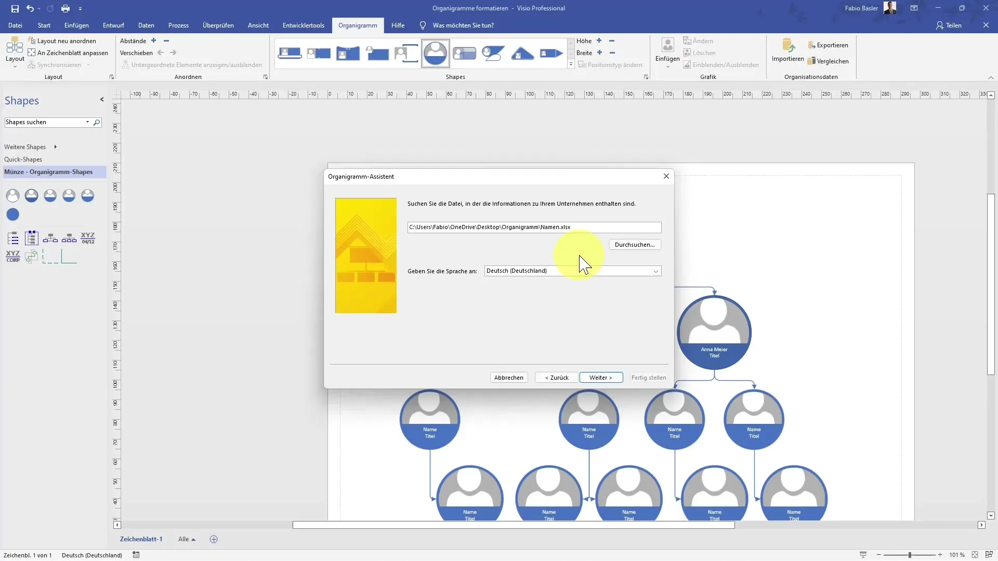Switch to Zeichenblatt-1 page tab
Image resolution: width=998 pixels, height=561 pixels.
pyautogui.click(x=141, y=539)
